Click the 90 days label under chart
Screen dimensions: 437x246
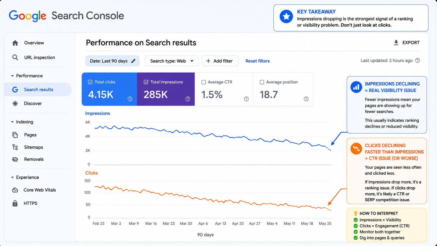click(205, 235)
